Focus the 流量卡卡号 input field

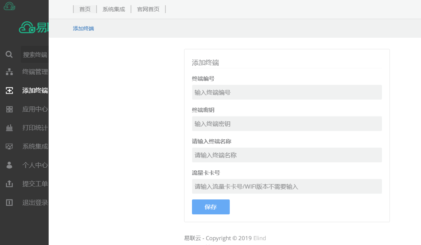(287, 186)
